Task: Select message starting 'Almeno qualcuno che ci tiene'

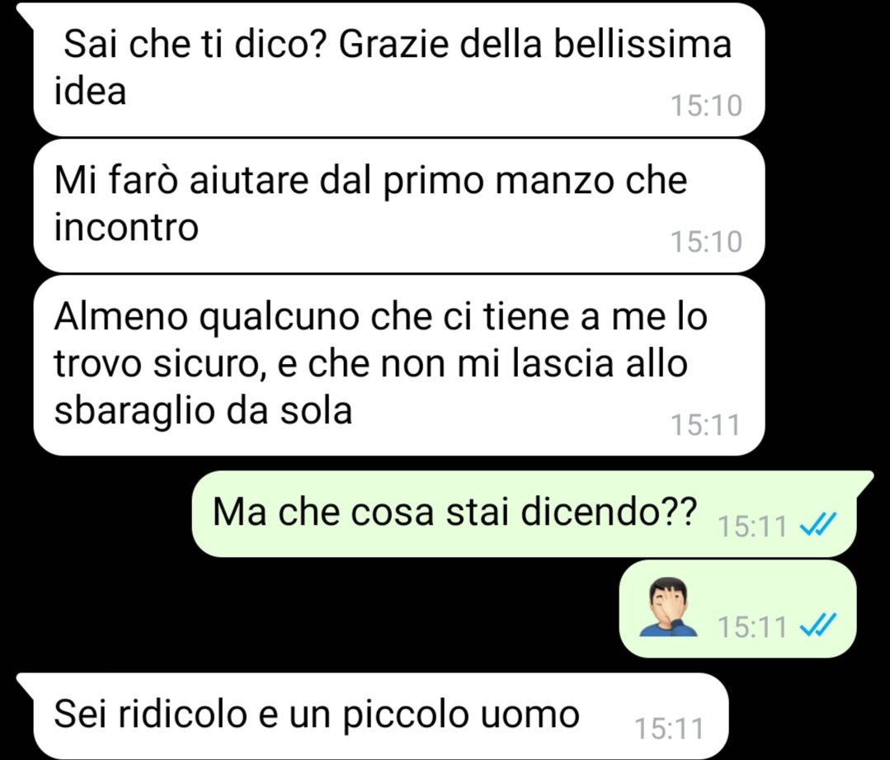Action: click(x=399, y=366)
